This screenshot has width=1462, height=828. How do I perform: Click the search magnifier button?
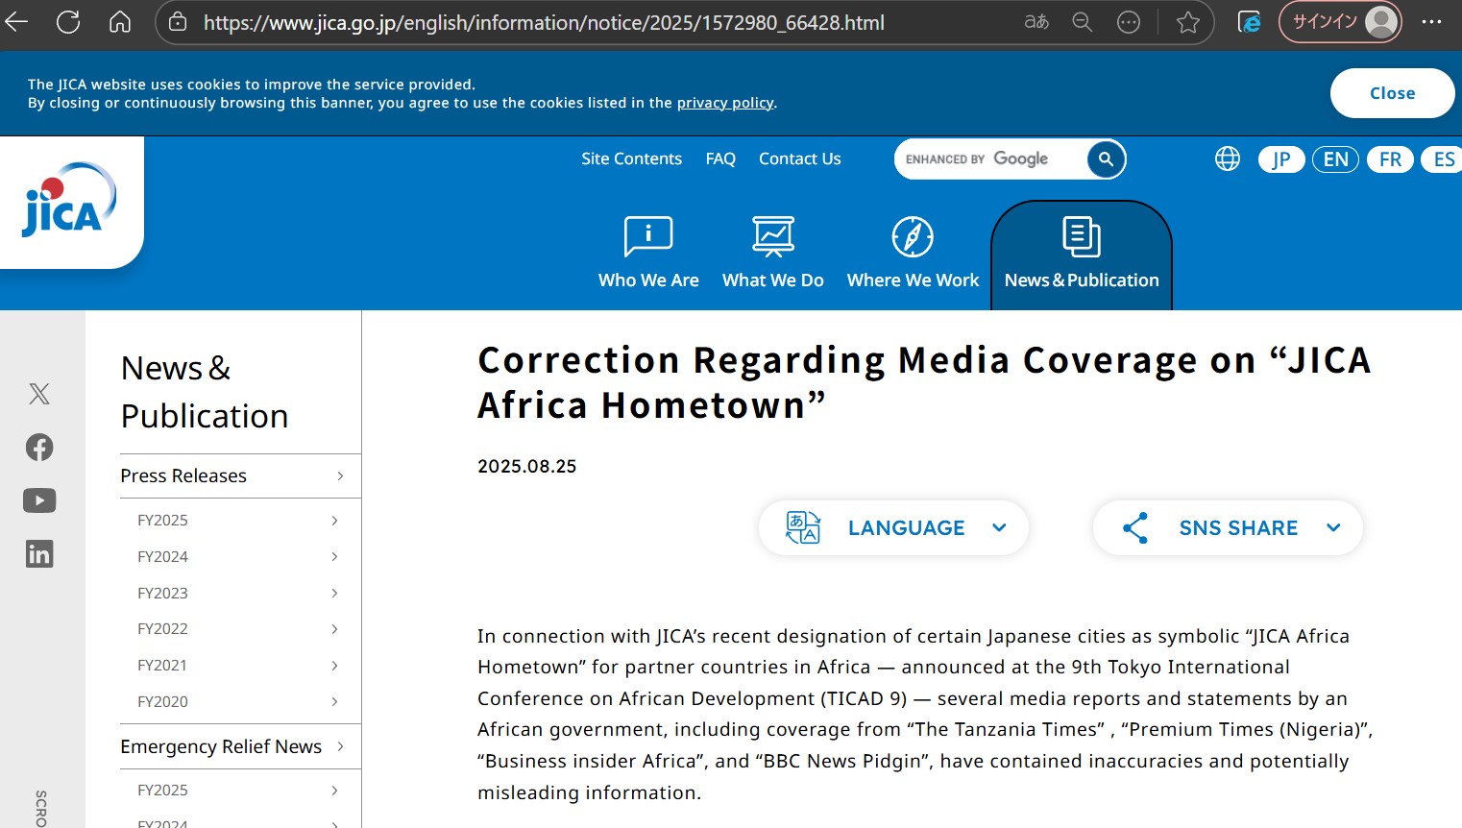tap(1106, 159)
